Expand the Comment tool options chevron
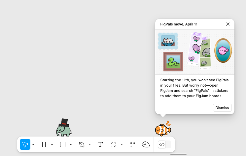Screen dimensions: 246x156 click(122, 144)
